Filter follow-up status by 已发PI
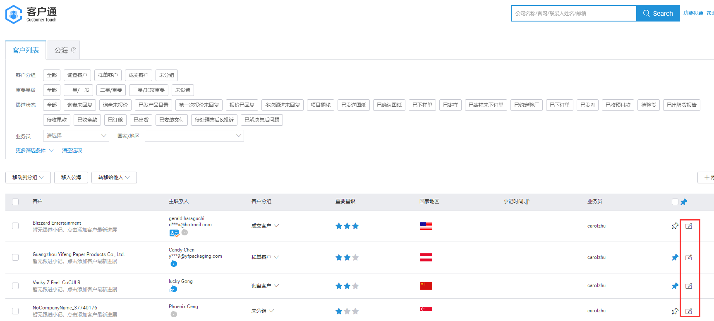 [587, 105]
